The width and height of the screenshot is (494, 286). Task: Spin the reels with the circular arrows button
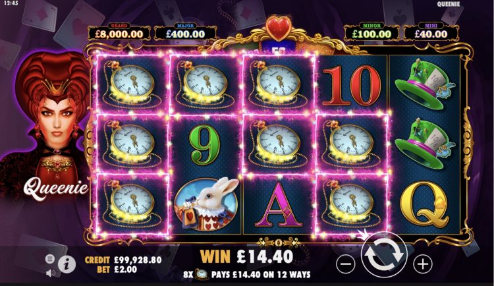point(384,255)
